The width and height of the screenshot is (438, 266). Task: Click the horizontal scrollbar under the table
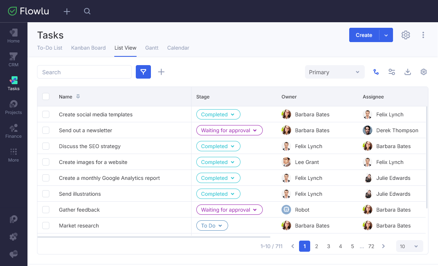pyautogui.click(x=154, y=237)
